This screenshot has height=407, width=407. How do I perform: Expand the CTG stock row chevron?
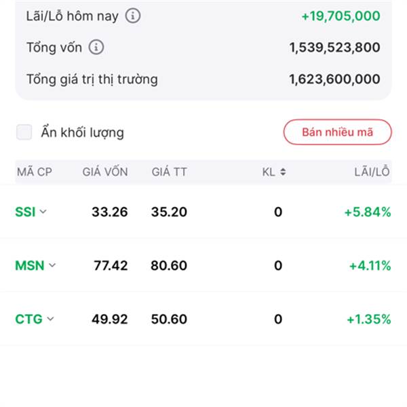(50, 319)
